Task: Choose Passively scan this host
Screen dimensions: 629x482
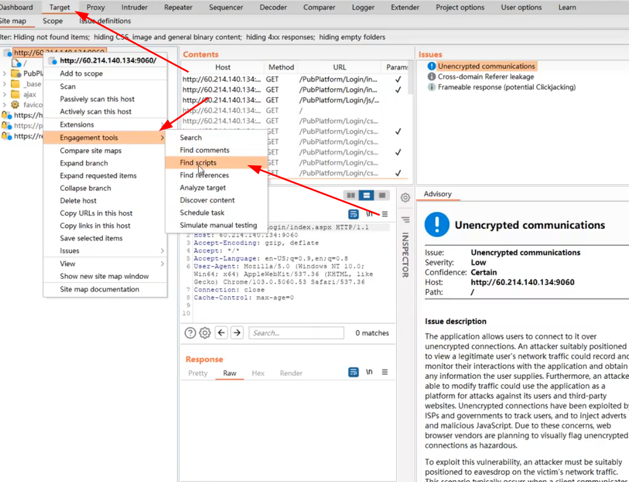Action: pyautogui.click(x=105, y=99)
